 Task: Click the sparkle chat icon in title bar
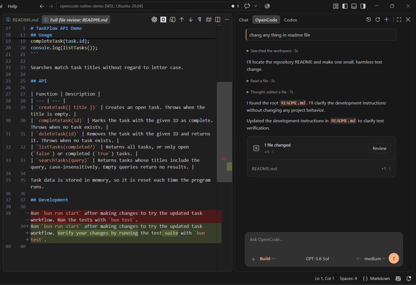pos(247,6)
